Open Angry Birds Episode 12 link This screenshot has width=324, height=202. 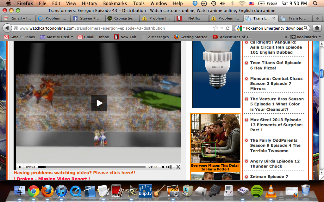(275, 164)
